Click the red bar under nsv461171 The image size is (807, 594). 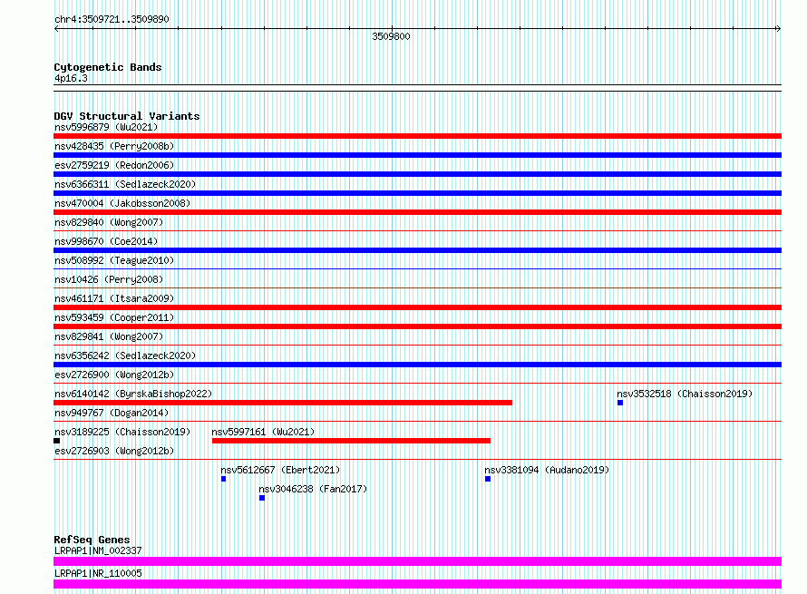click(417, 307)
